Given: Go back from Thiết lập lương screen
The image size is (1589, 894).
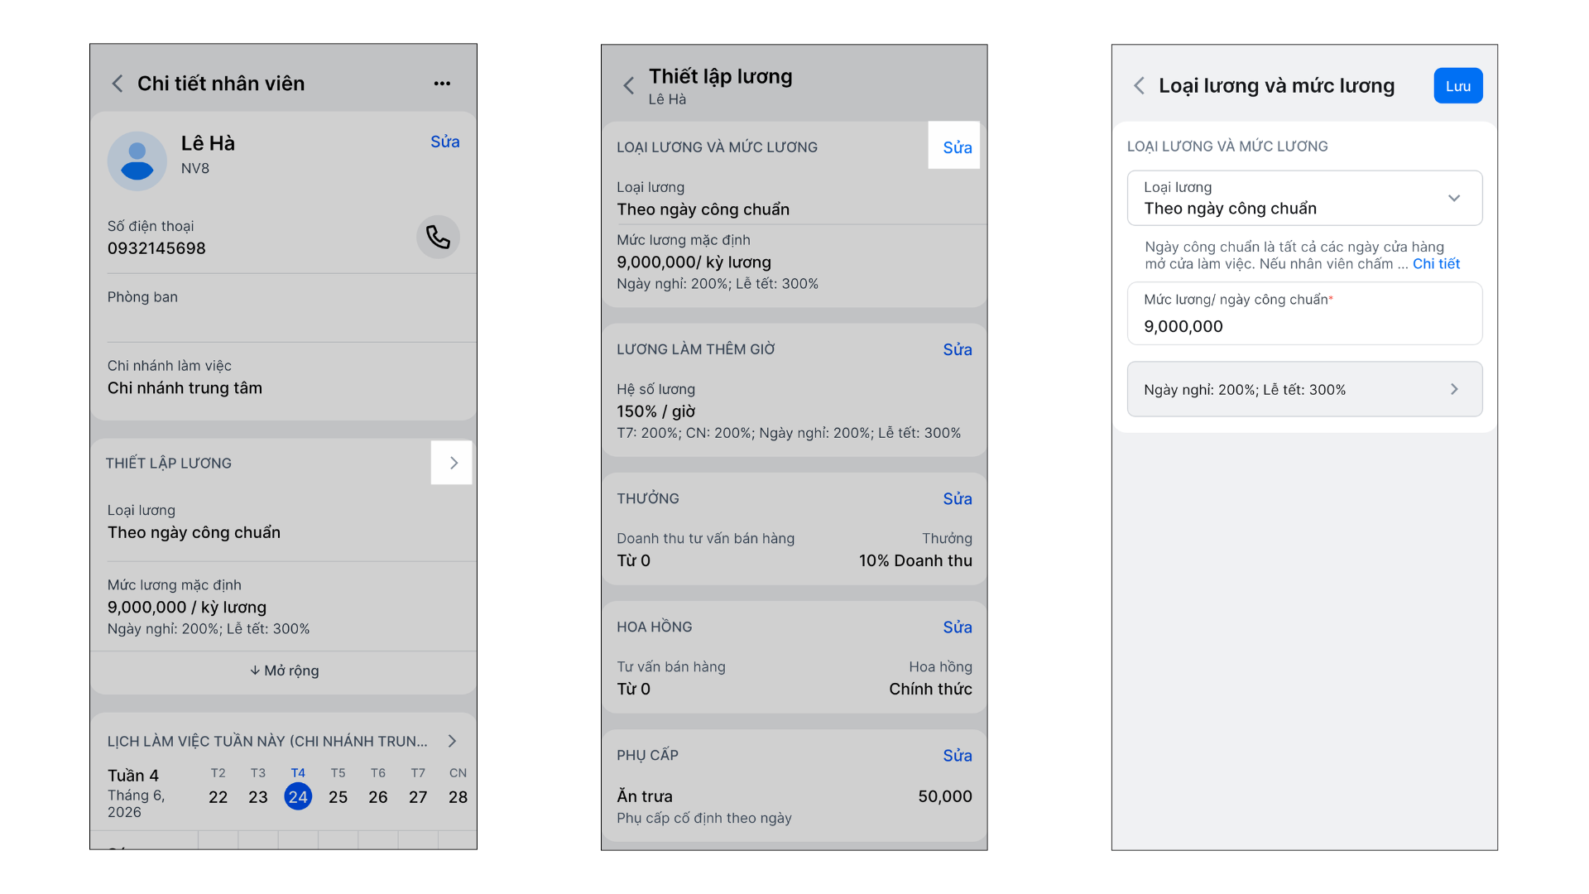Looking at the screenshot, I should pyautogui.click(x=629, y=85).
